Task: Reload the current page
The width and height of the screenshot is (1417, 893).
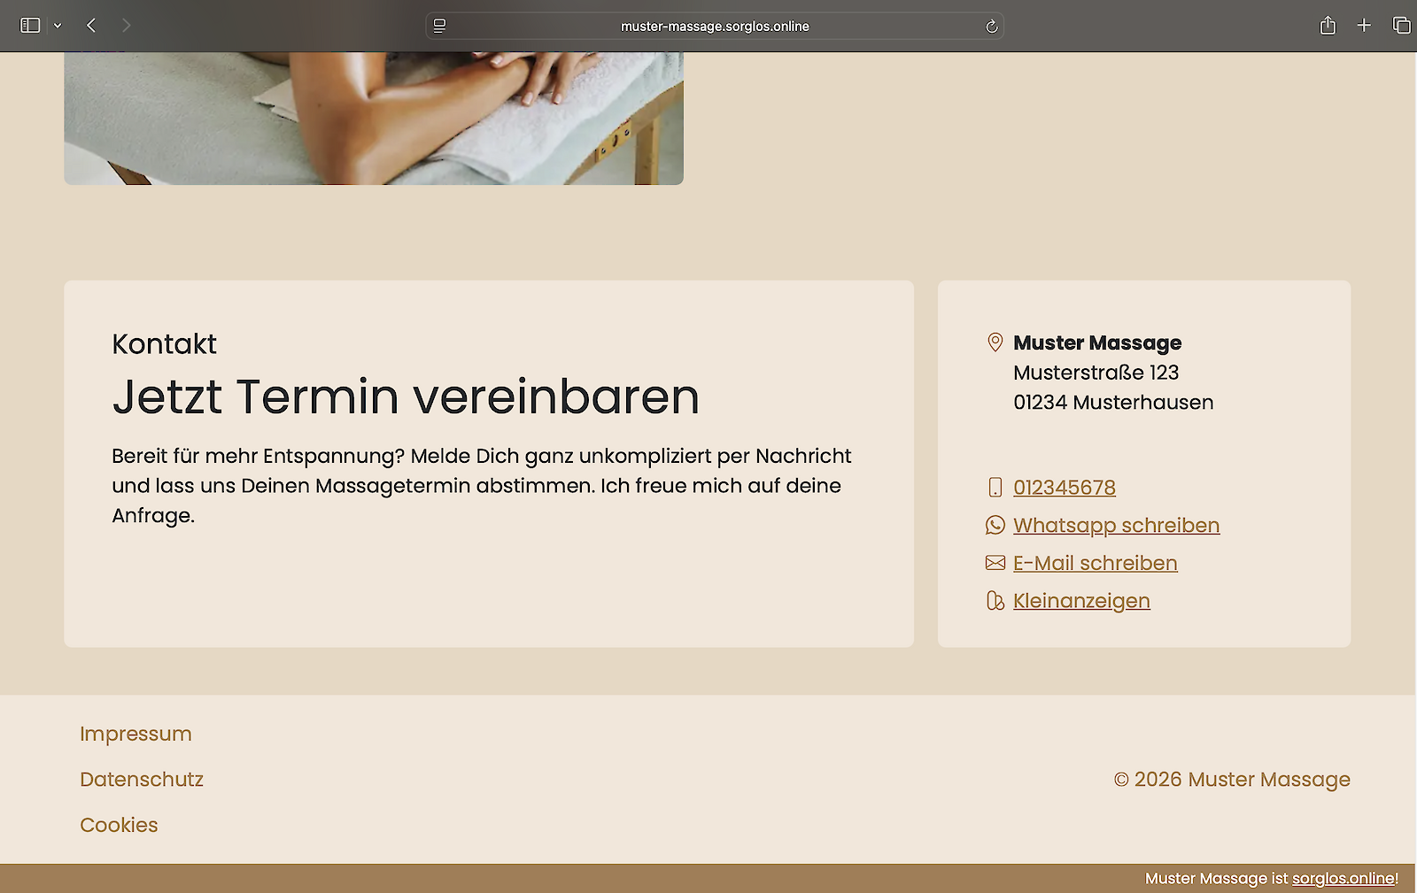Action: coord(991,27)
